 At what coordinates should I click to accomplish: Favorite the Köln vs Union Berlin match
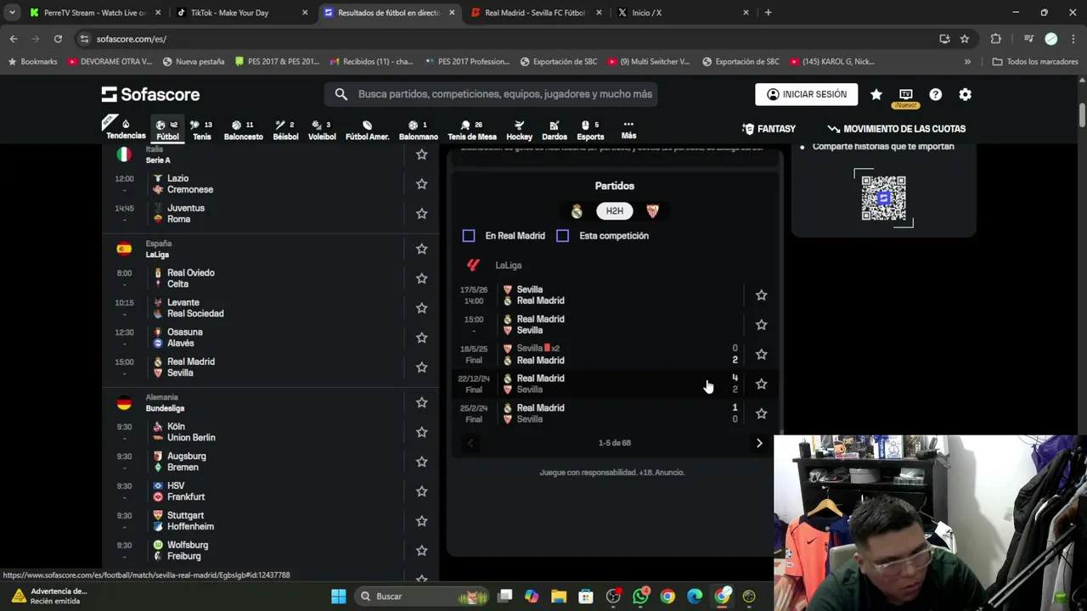[421, 432]
